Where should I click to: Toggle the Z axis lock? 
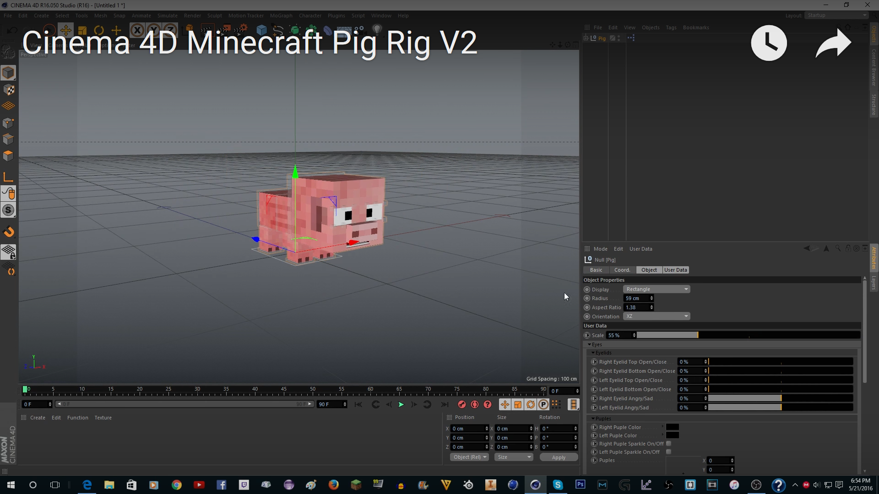point(170,31)
